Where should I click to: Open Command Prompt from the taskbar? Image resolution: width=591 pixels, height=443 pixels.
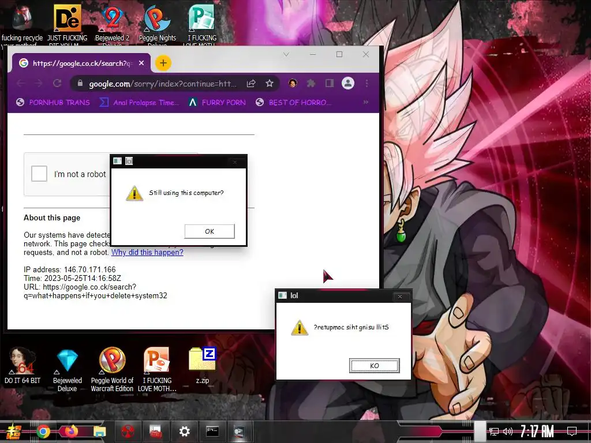212,431
